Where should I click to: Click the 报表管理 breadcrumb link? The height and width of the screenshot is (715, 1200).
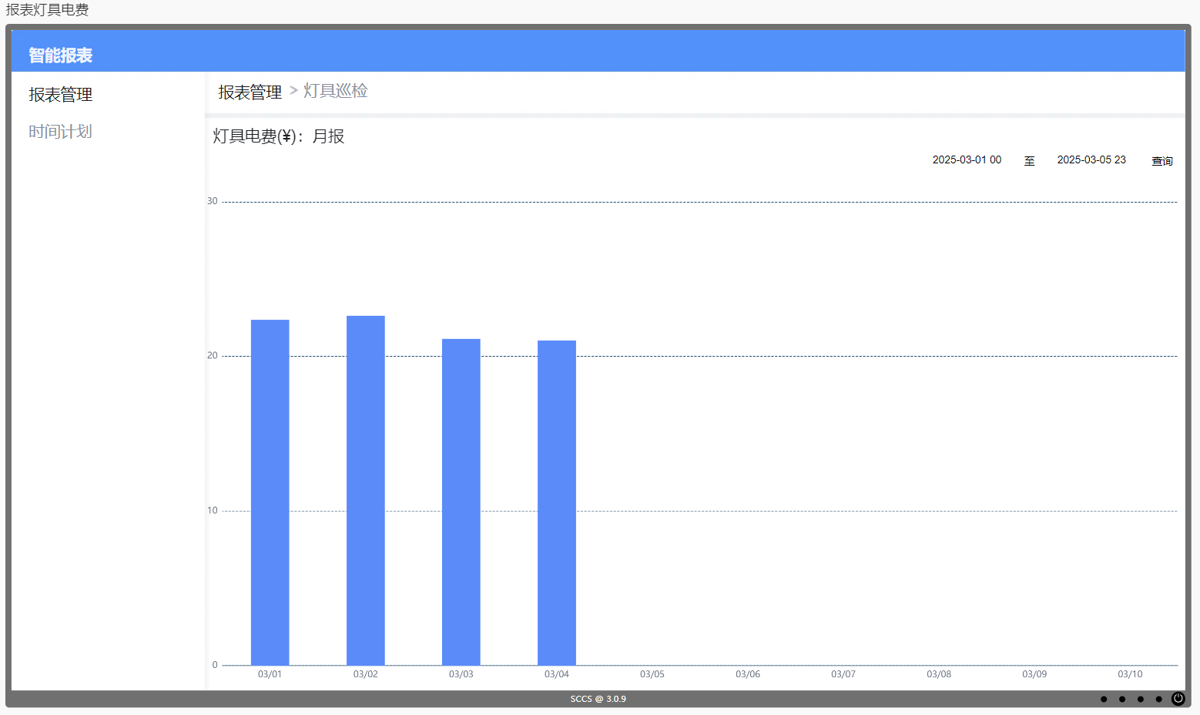(250, 92)
